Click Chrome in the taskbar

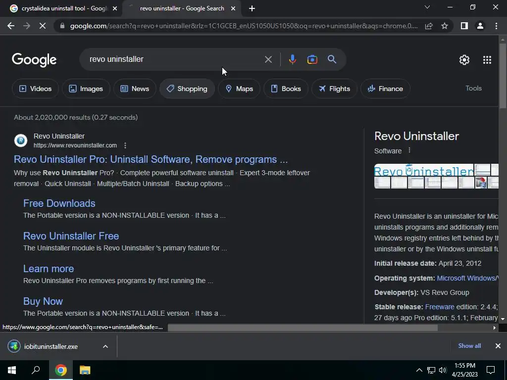click(x=61, y=370)
